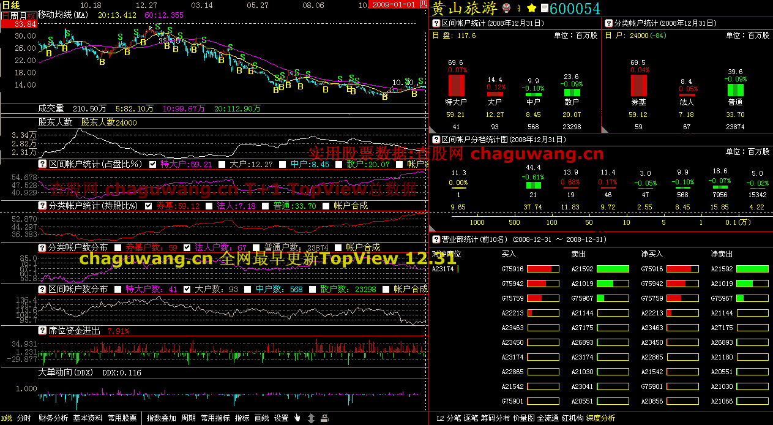Switch to the 分时 tab
This screenshot has width=773, height=425.
[24, 418]
